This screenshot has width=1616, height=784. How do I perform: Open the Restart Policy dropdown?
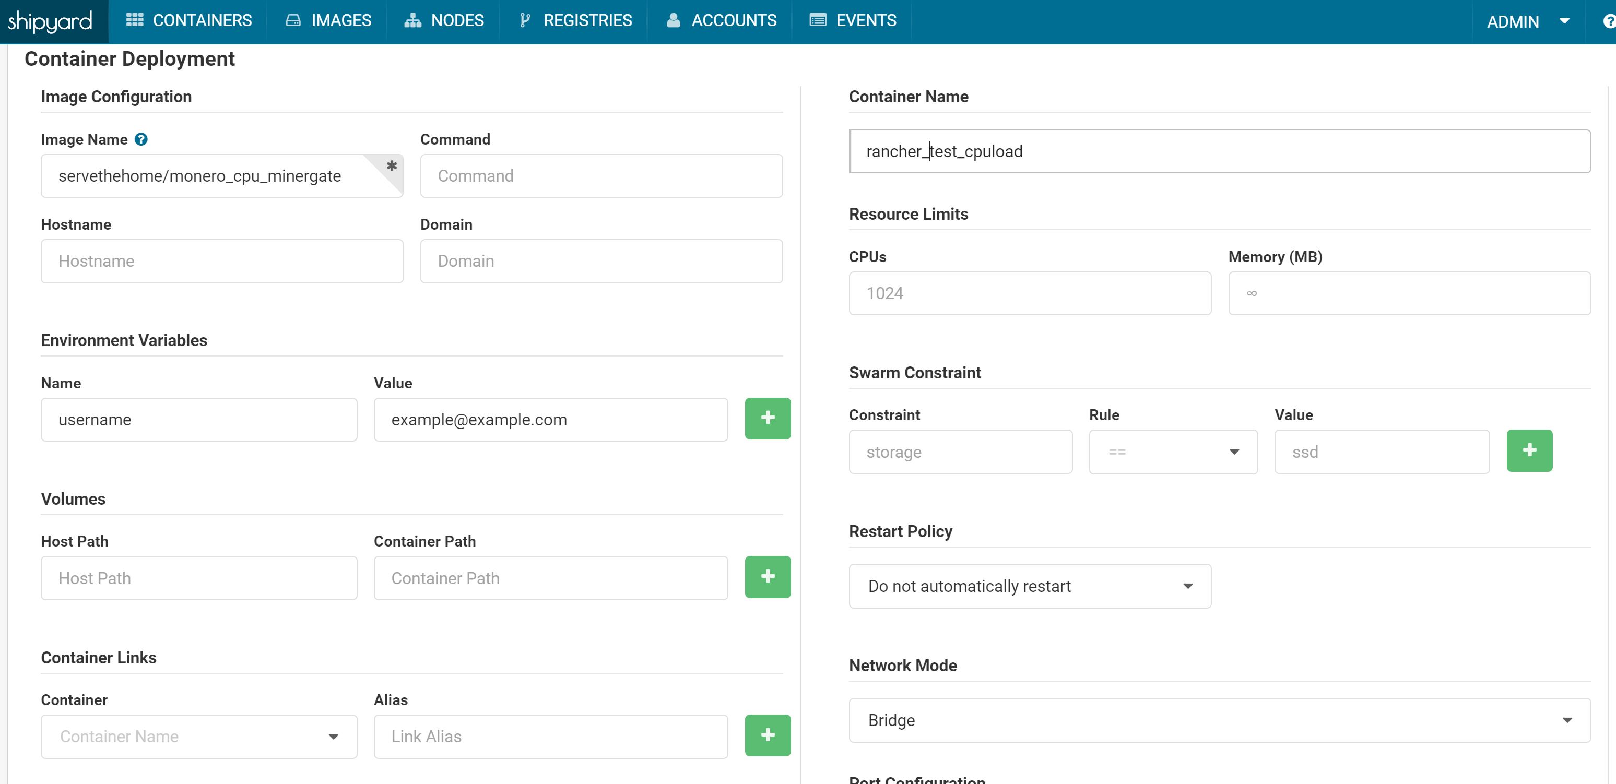coord(1030,586)
